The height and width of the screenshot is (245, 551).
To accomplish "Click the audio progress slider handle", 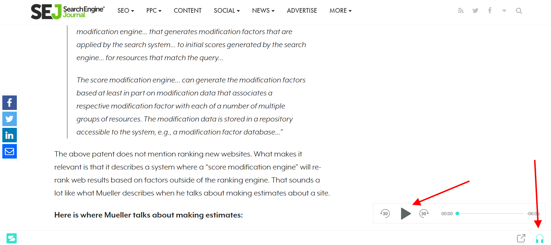I will click(x=458, y=213).
